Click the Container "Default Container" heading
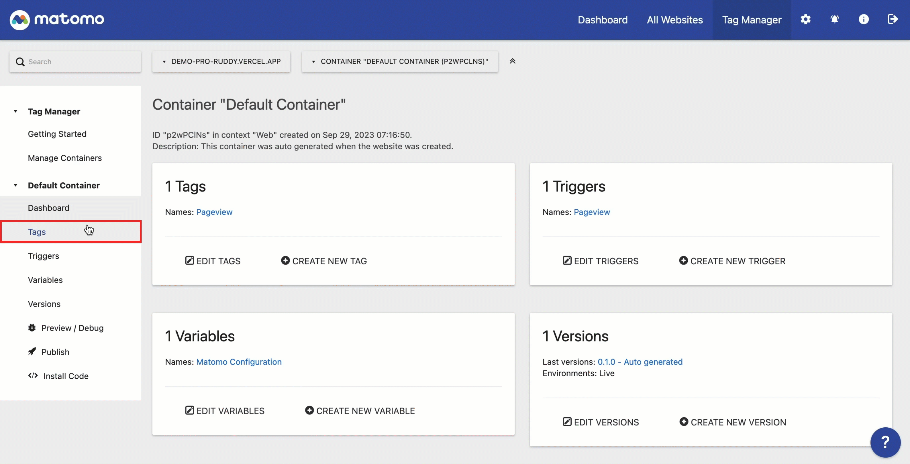Screen dimensions: 910x464 click(x=249, y=105)
